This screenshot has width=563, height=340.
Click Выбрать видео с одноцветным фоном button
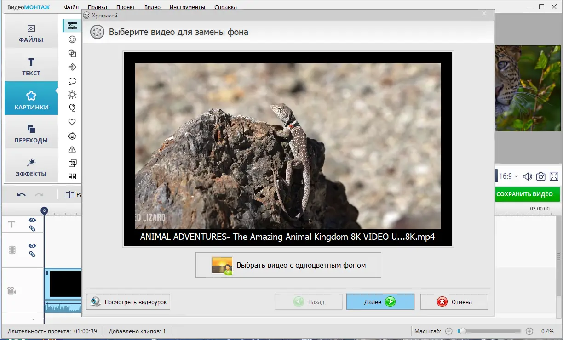click(x=288, y=265)
